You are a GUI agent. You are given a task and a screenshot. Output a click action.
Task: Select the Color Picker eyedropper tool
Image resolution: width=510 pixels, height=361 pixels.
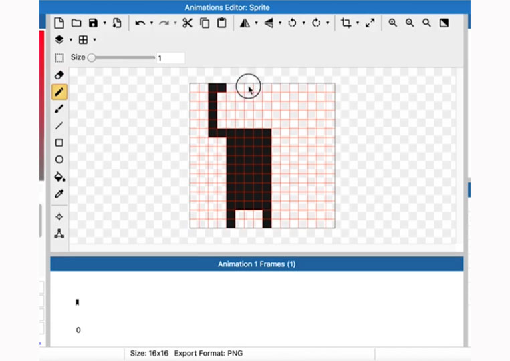click(59, 194)
